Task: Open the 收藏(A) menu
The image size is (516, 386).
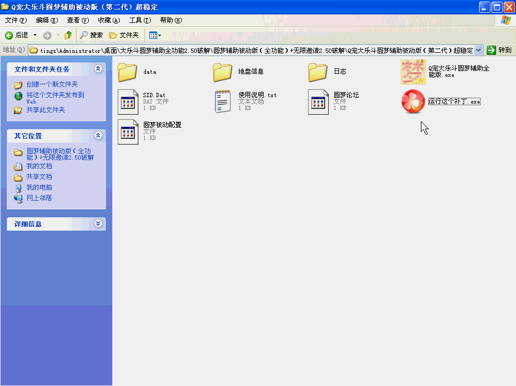Action: click(109, 20)
